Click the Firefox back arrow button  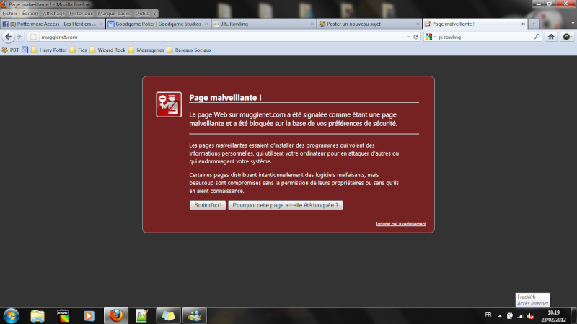(x=9, y=37)
